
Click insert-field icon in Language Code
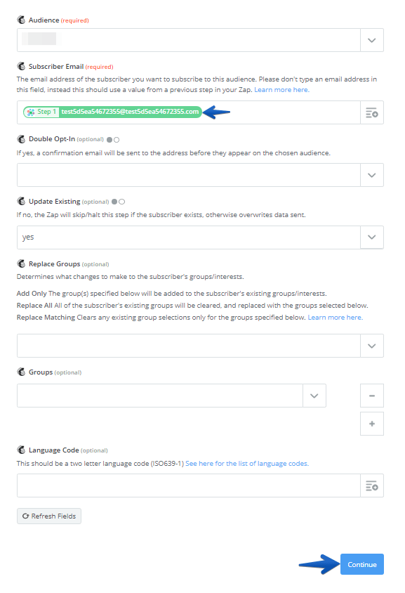click(372, 486)
